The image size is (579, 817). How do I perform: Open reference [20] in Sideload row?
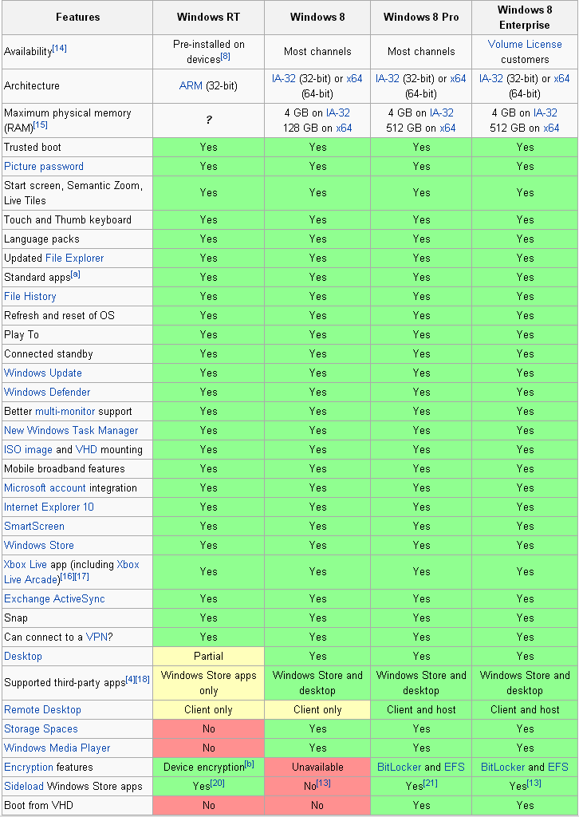[217, 783]
